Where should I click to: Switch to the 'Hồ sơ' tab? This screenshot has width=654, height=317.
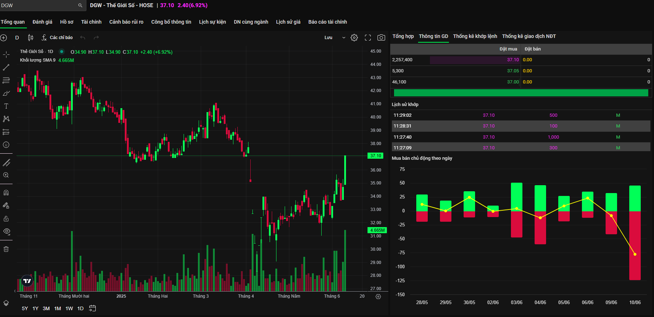[67, 22]
